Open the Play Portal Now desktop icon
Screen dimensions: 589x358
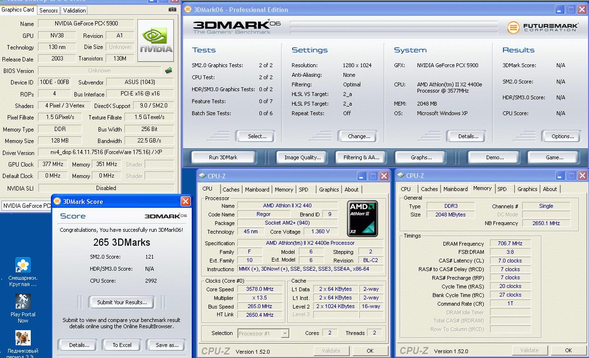pyautogui.click(x=23, y=308)
